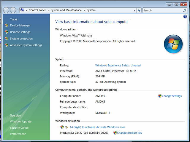Click 32-bit Operating System value
The height and width of the screenshot is (142, 190).
click(x=110, y=82)
